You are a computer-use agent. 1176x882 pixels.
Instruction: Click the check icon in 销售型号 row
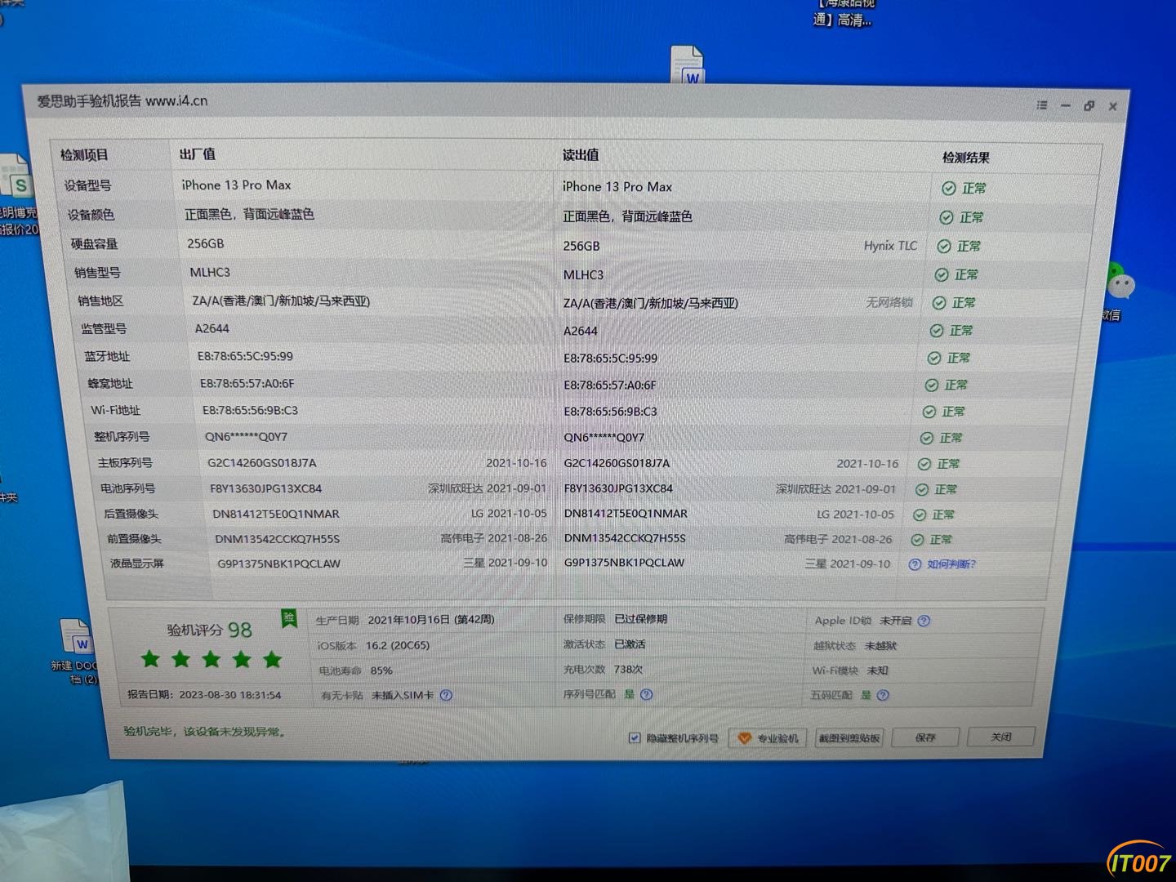(x=941, y=275)
